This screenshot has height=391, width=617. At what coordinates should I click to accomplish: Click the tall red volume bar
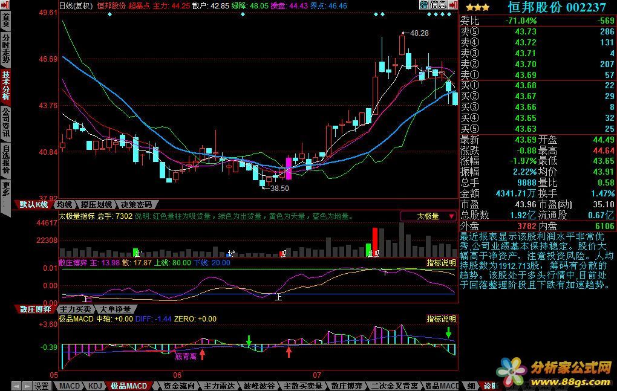point(375,242)
